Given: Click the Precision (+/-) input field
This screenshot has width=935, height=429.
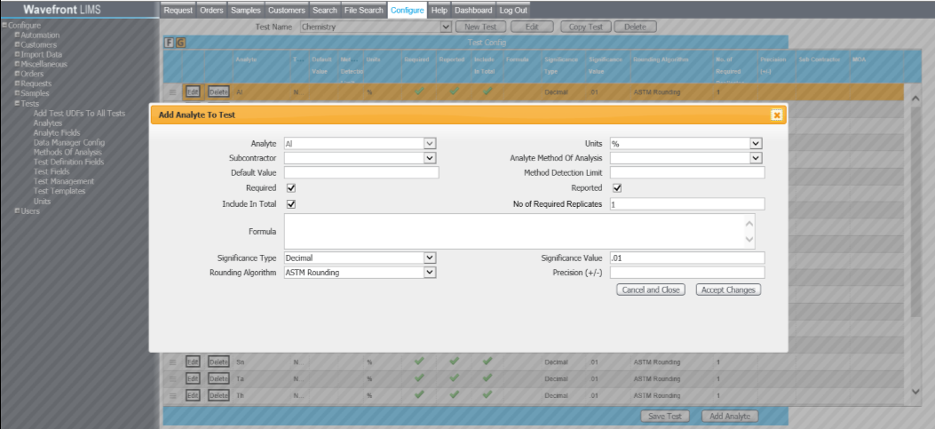Looking at the screenshot, I should tap(687, 272).
